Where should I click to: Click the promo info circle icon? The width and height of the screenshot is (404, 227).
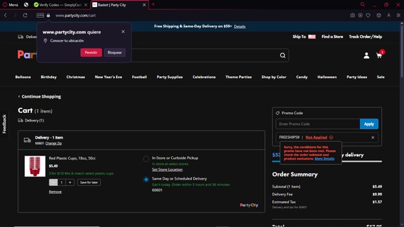pyautogui.click(x=331, y=137)
